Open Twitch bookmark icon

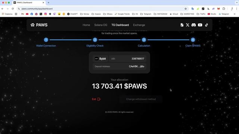pos(55,14)
